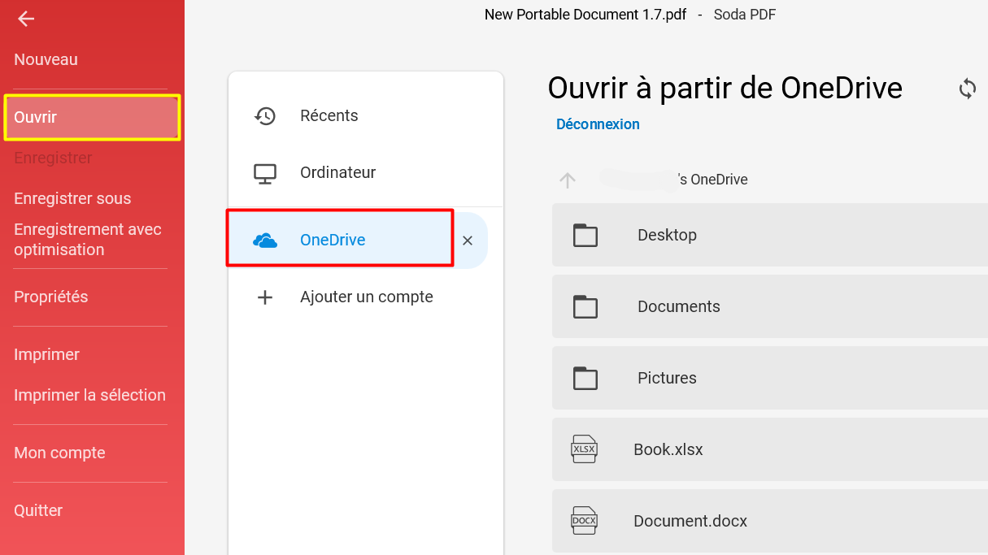Viewport: 988px width, 555px height.
Task: Click Ajouter un compte
Action: [x=366, y=297]
